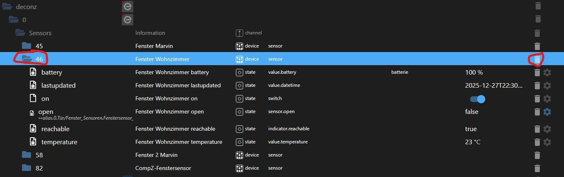Screen dimensions: 564x177
Task: Open settings gear for reachable state
Action: click(x=547, y=129)
